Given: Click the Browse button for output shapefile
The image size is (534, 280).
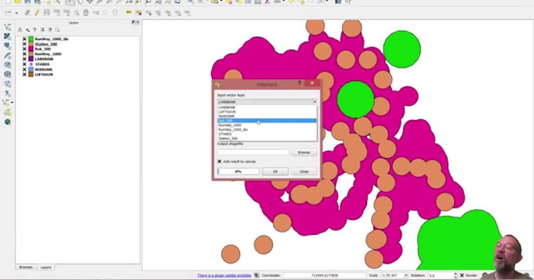Looking at the screenshot, I should (303, 152).
